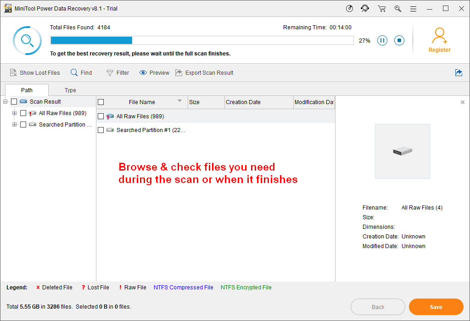The width and height of the screenshot is (470, 321).
Task: Open the shopping cart purchase icon
Action: 381,9
